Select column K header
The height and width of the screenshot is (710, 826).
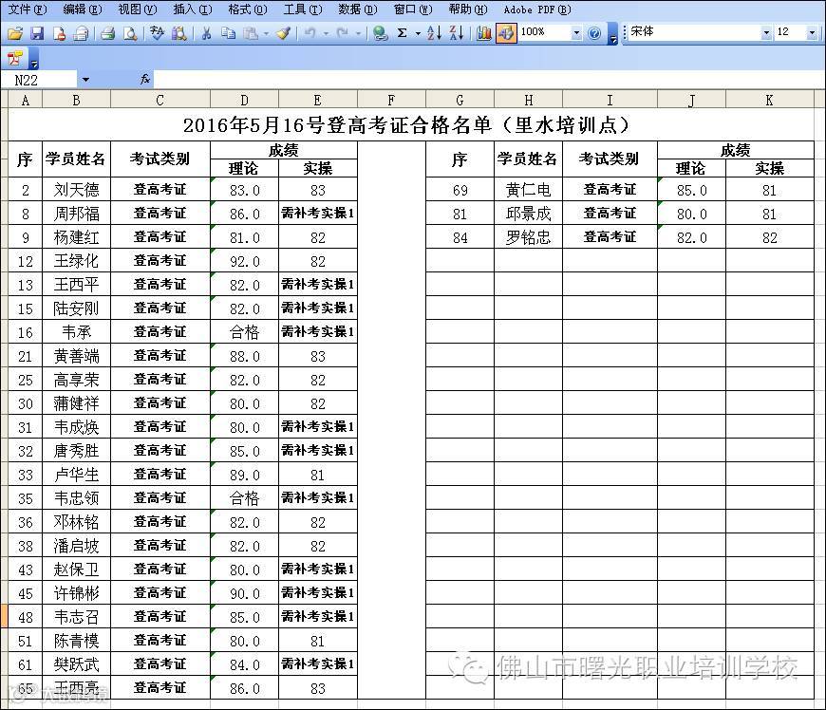point(770,100)
